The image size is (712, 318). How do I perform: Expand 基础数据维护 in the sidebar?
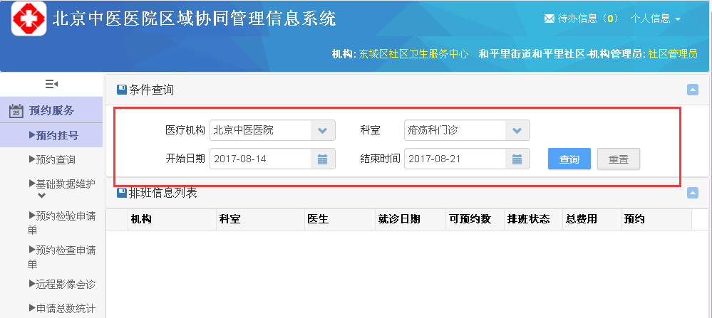click(61, 184)
